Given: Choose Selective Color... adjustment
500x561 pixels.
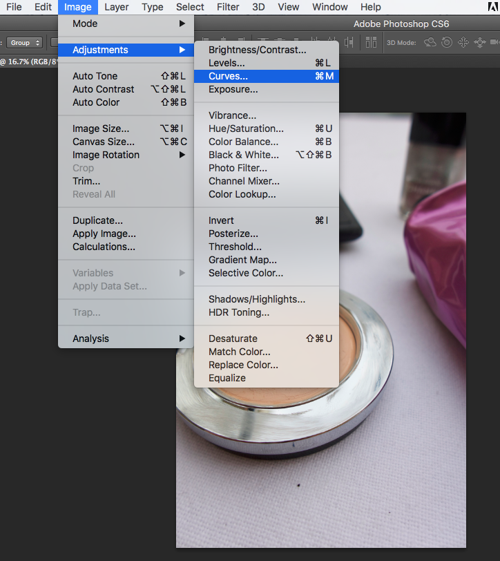Looking at the screenshot, I should (267, 273).
